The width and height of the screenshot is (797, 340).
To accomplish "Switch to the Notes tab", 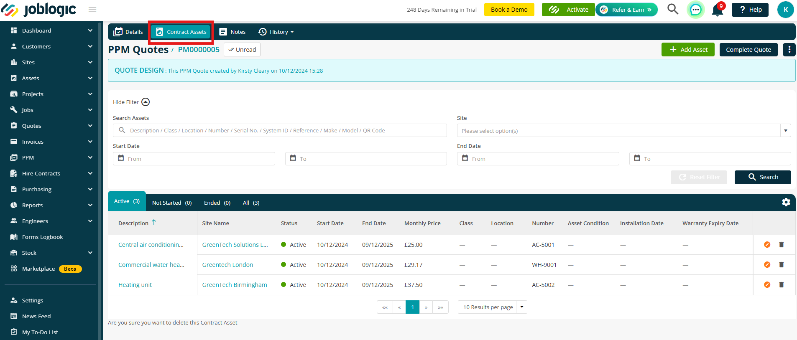I will coord(232,32).
